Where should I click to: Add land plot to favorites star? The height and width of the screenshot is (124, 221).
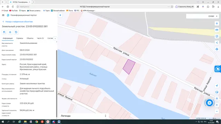point(10,32)
